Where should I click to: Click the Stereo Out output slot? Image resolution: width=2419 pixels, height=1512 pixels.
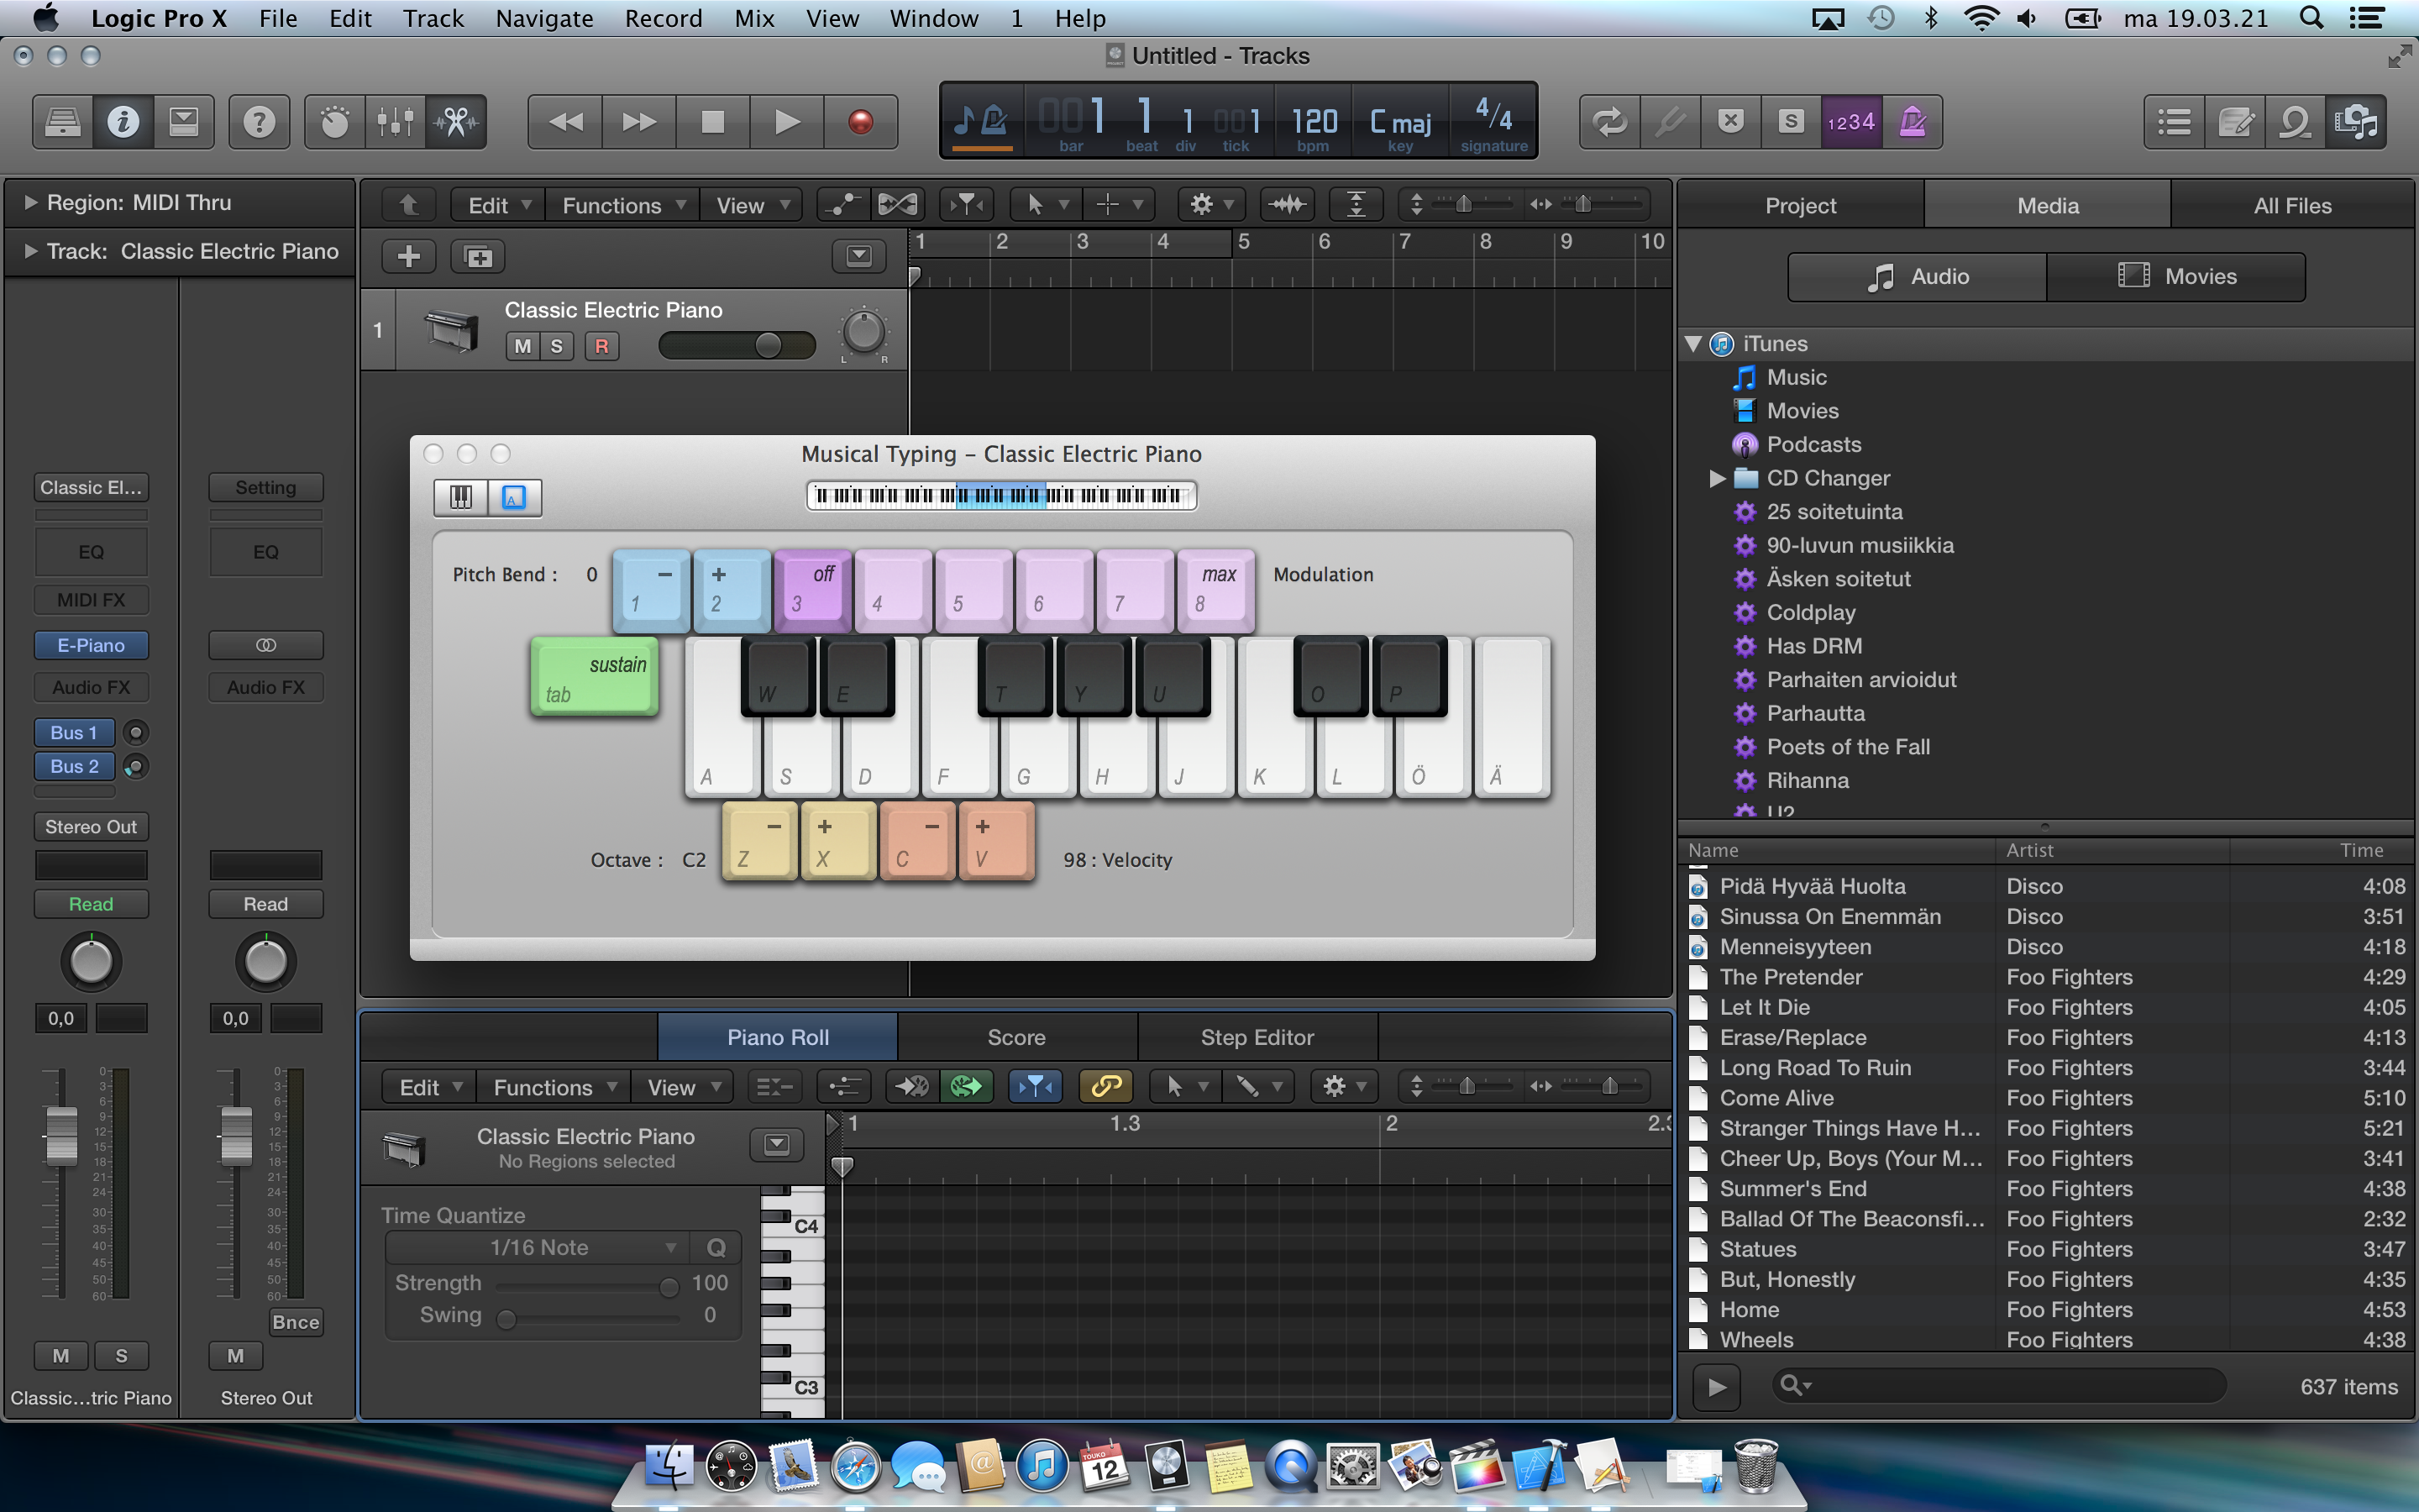91,827
